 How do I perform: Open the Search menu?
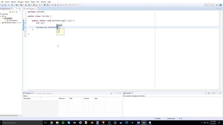pyautogui.click(x=27, y=2)
